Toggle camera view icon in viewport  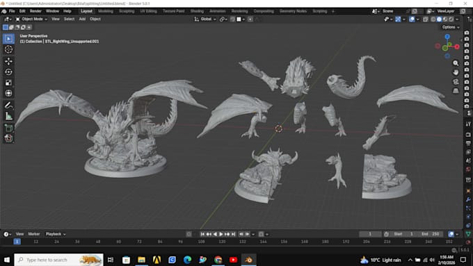pos(456,82)
